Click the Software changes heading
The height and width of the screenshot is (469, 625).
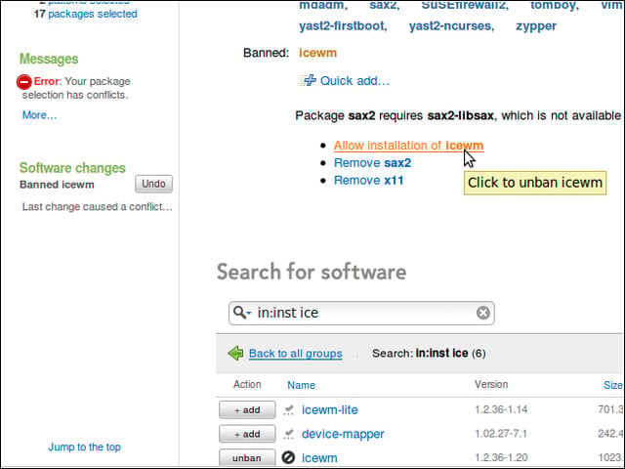[72, 168]
